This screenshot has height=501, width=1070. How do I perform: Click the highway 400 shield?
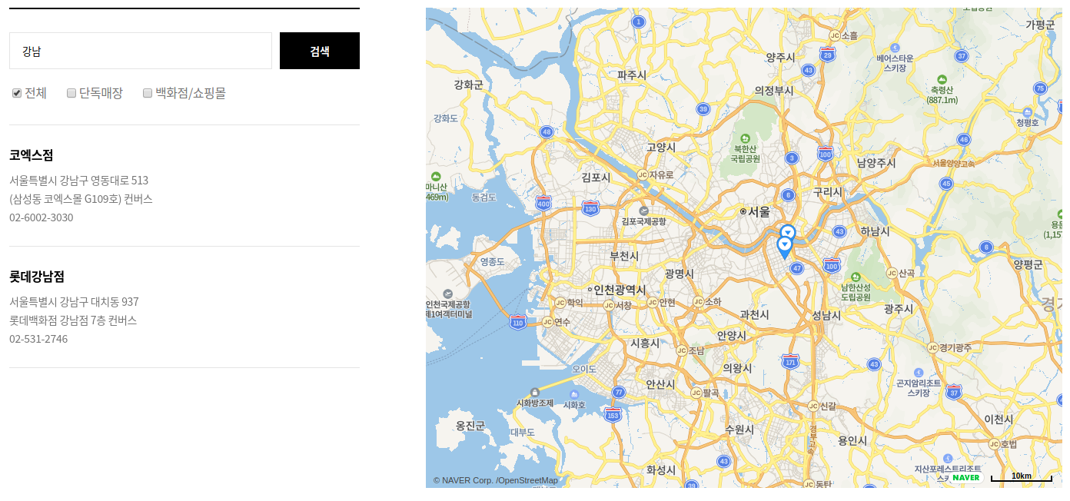click(543, 203)
